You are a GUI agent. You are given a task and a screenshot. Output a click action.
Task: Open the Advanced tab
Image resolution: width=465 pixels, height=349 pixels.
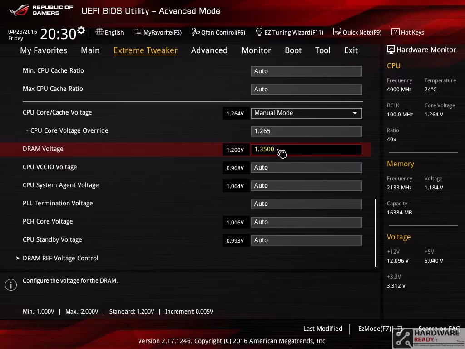click(209, 50)
